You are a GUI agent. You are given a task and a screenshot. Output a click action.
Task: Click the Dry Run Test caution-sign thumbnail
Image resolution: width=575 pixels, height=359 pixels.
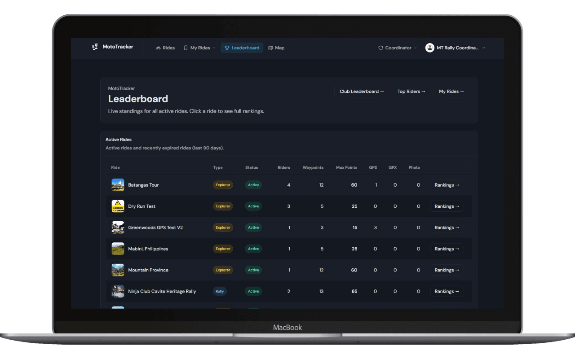118,206
